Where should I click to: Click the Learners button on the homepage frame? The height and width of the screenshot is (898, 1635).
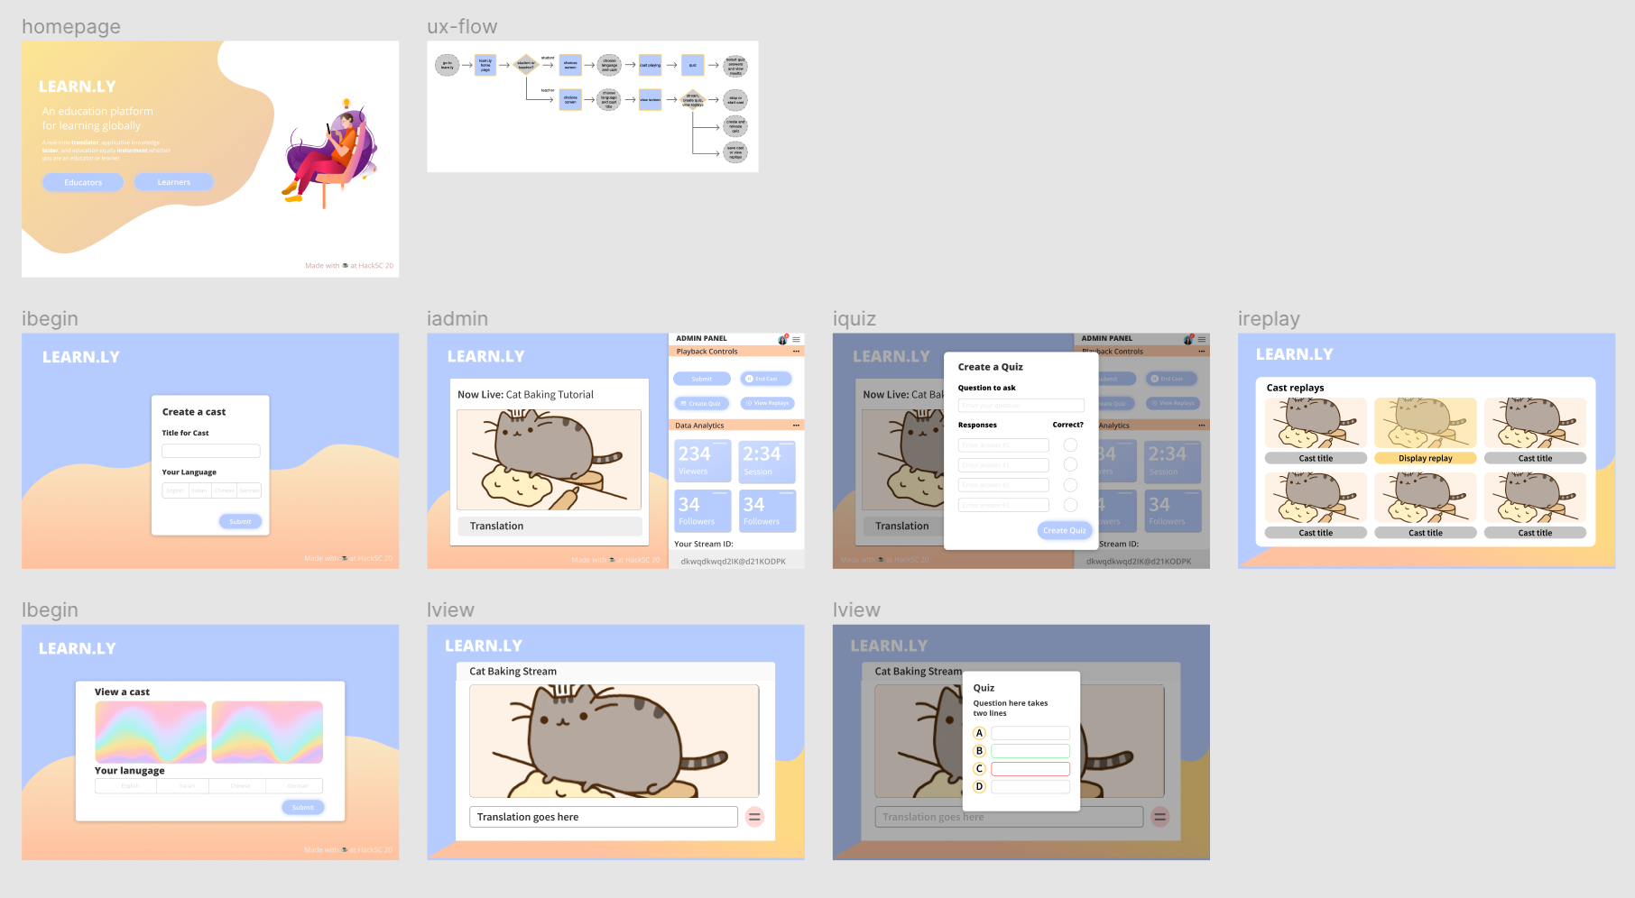[174, 182]
